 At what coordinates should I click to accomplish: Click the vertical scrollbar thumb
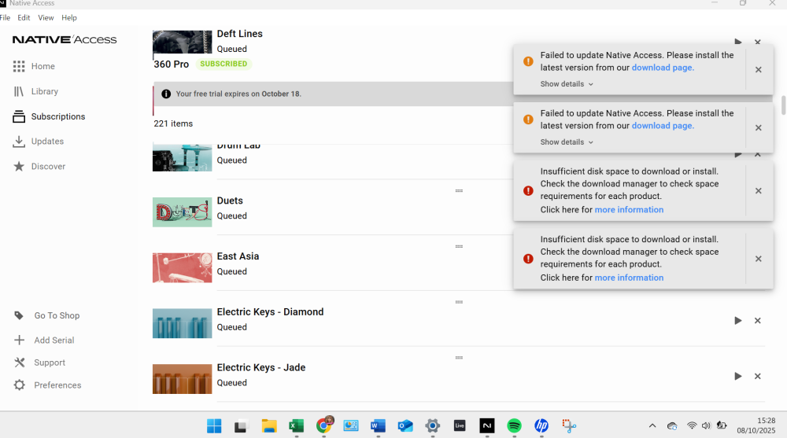coord(783,105)
